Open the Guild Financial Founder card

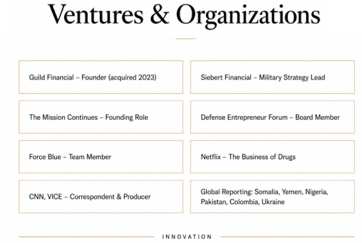(101, 77)
